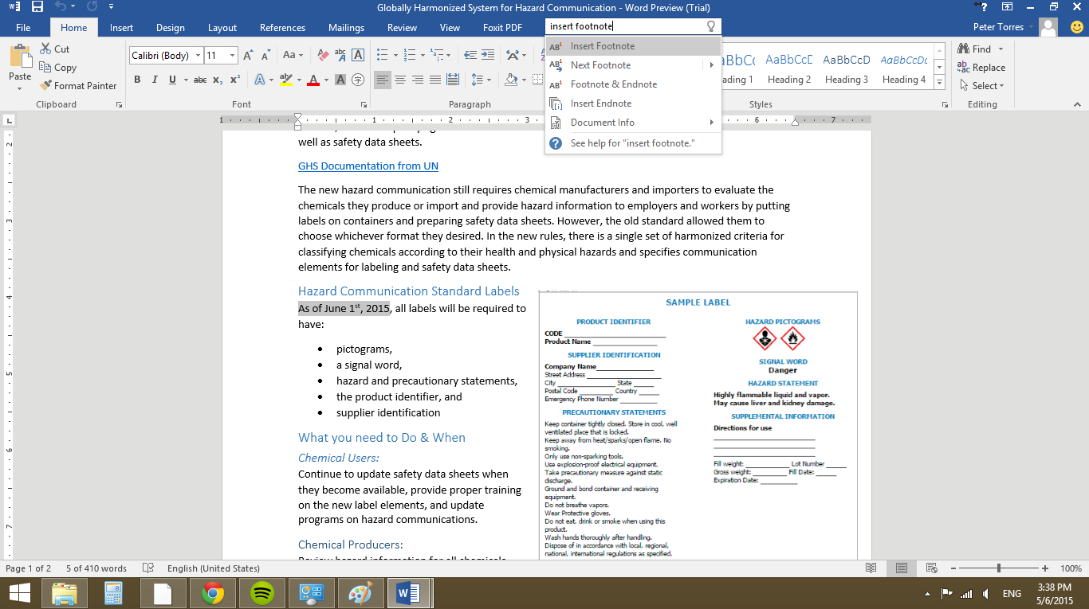Click the Grow Font size icon
The height and width of the screenshot is (609, 1089).
(x=248, y=56)
